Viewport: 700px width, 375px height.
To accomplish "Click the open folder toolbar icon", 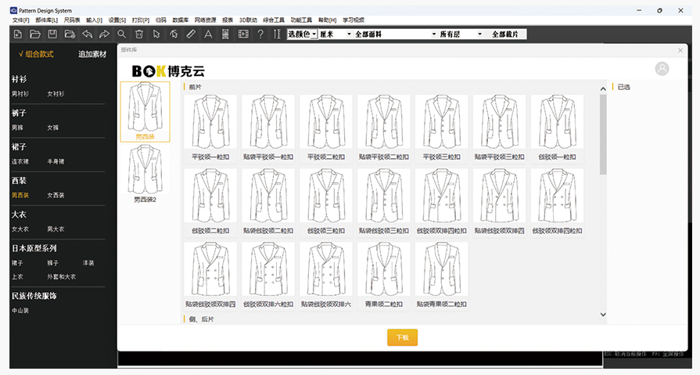I will coord(34,34).
